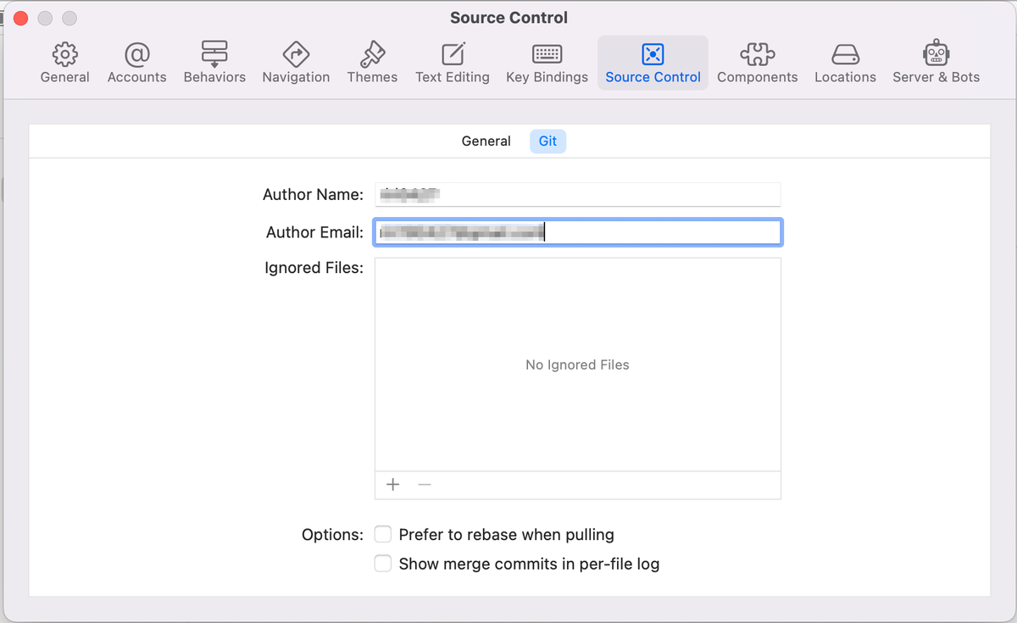Viewport: 1017px width, 623px height.
Task: Open the Locations preferences pane
Action: click(845, 63)
